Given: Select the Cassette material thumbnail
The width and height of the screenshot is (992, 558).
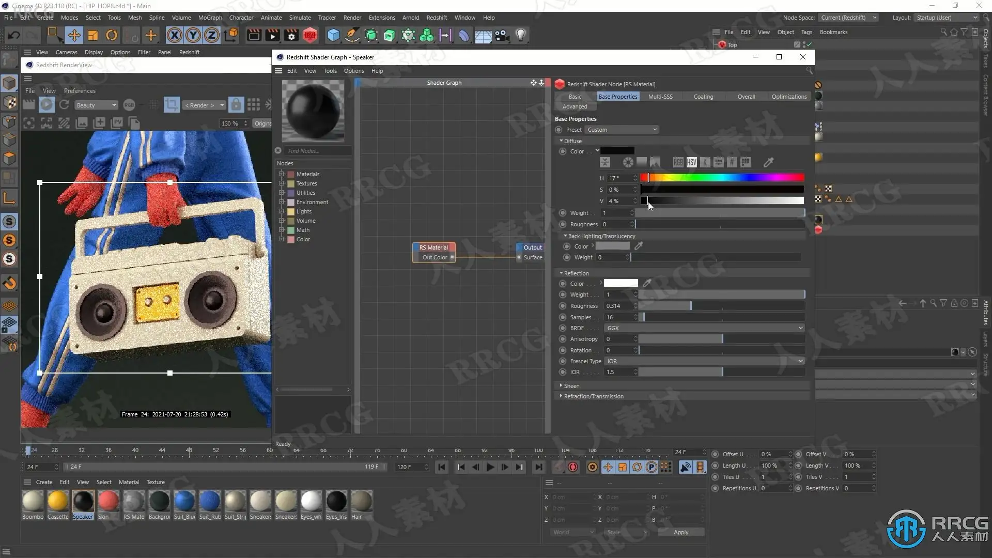Looking at the screenshot, I should pyautogui.click(x=58, y=501).
